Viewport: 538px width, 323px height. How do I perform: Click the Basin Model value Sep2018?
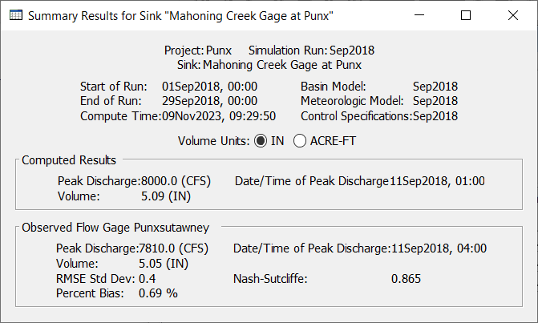click(435, 87)
